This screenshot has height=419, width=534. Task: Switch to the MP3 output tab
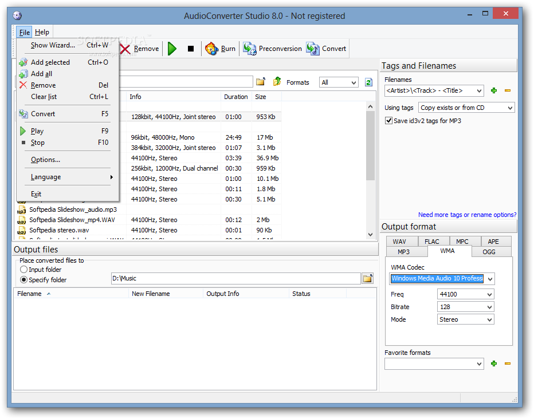(407, 252)
